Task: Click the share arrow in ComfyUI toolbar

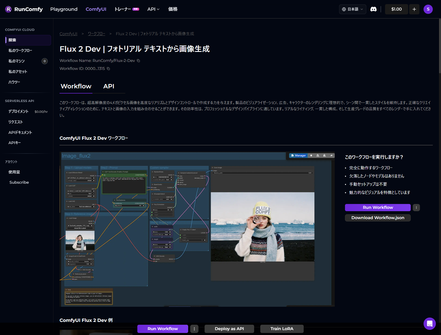Action: [x=331, y=155]
